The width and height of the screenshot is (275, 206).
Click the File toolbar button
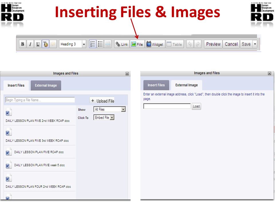click(x=137, y=44)
